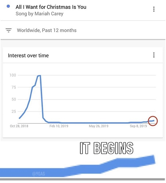Click the May 26, 2019 axis label

click(x=99, y=126)
